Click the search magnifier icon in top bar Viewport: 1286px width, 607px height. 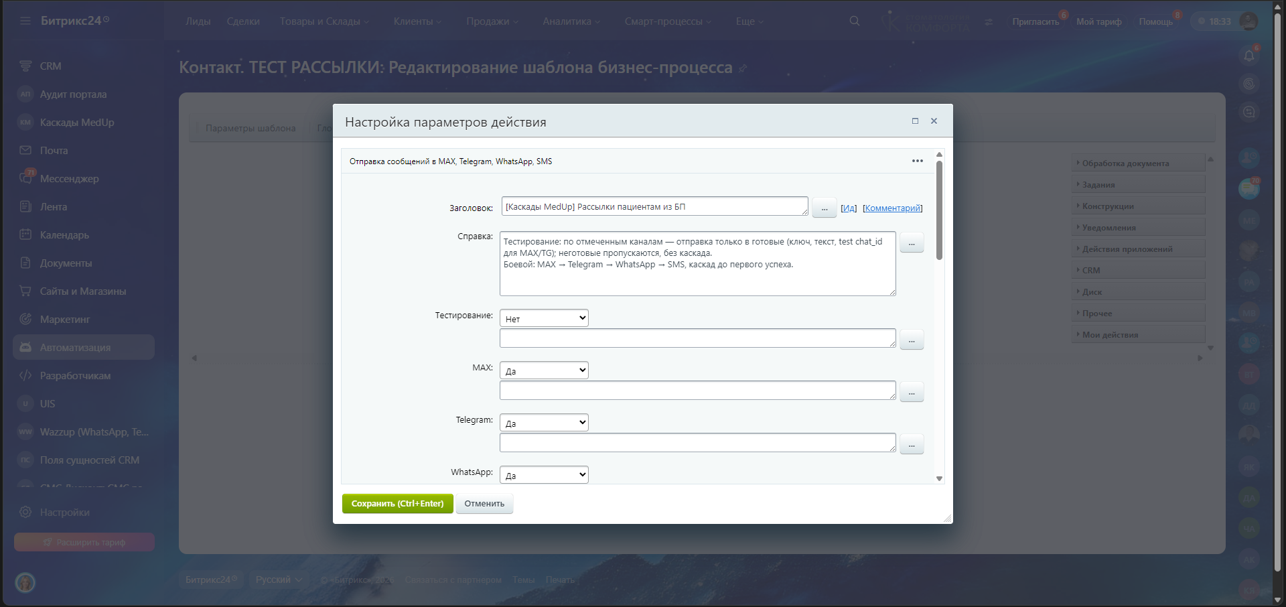pyautogui.click(x=854, y=21)
